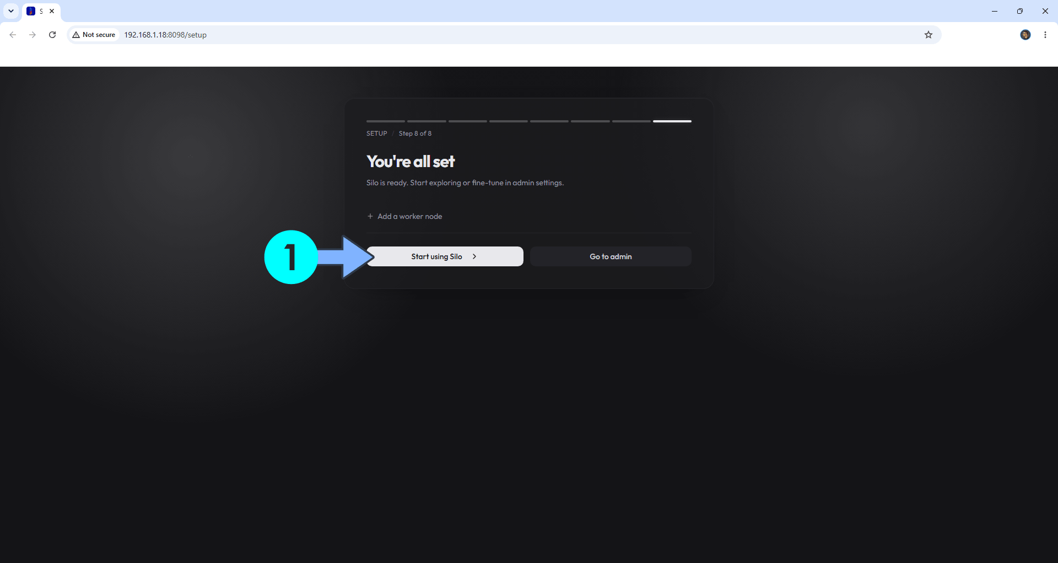View Not secure site information
Viewport: 1058px width, 563px height.
94,35
